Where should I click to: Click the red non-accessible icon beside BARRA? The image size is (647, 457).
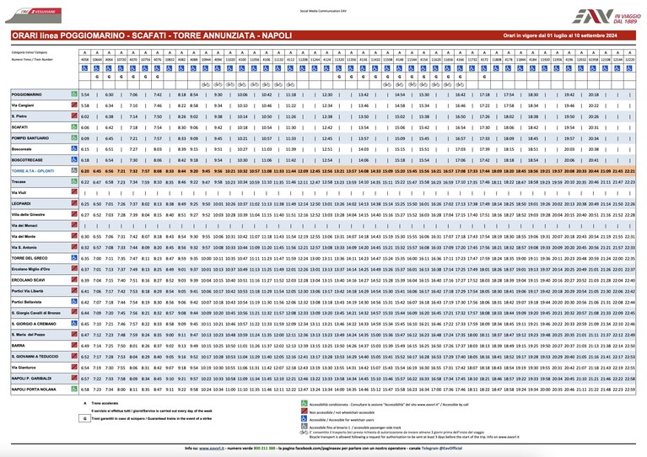74,345
